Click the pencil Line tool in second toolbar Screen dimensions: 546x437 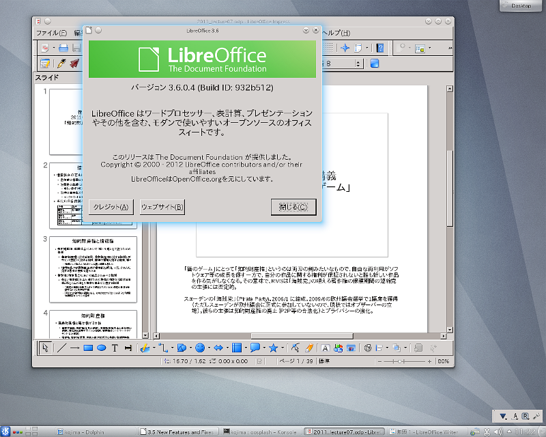[x=61, y=64]
